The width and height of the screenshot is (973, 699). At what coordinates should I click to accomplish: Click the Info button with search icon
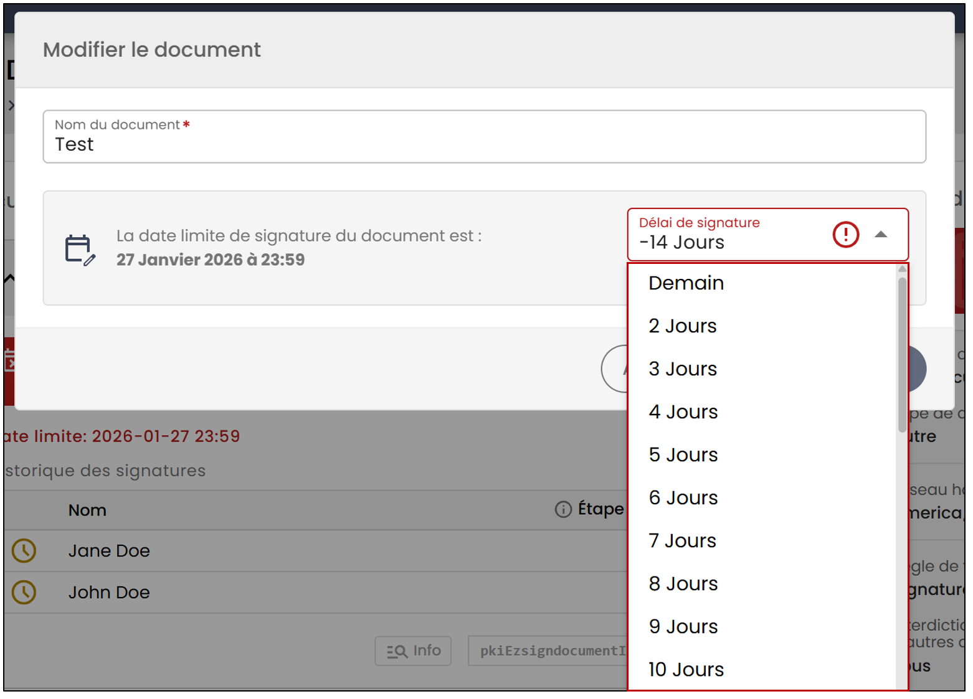coord(413,651)
